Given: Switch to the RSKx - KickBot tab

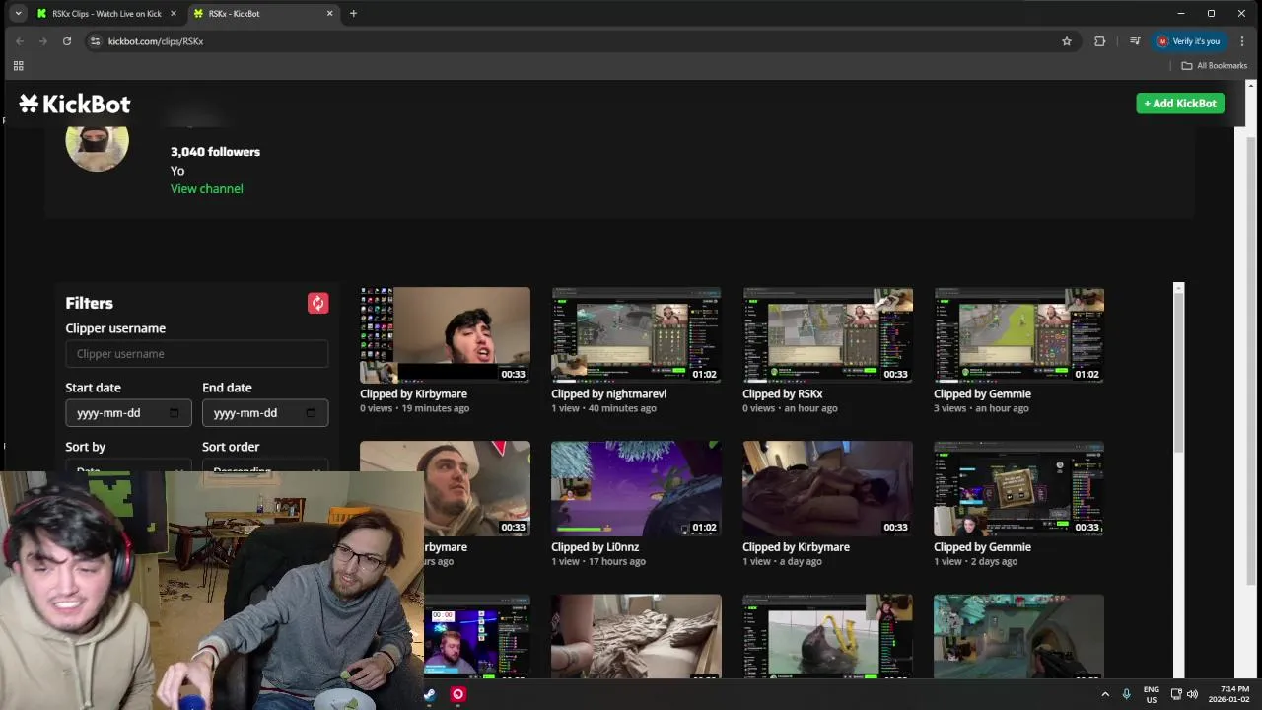Looking at the screenshot, I should click(262, 14).
